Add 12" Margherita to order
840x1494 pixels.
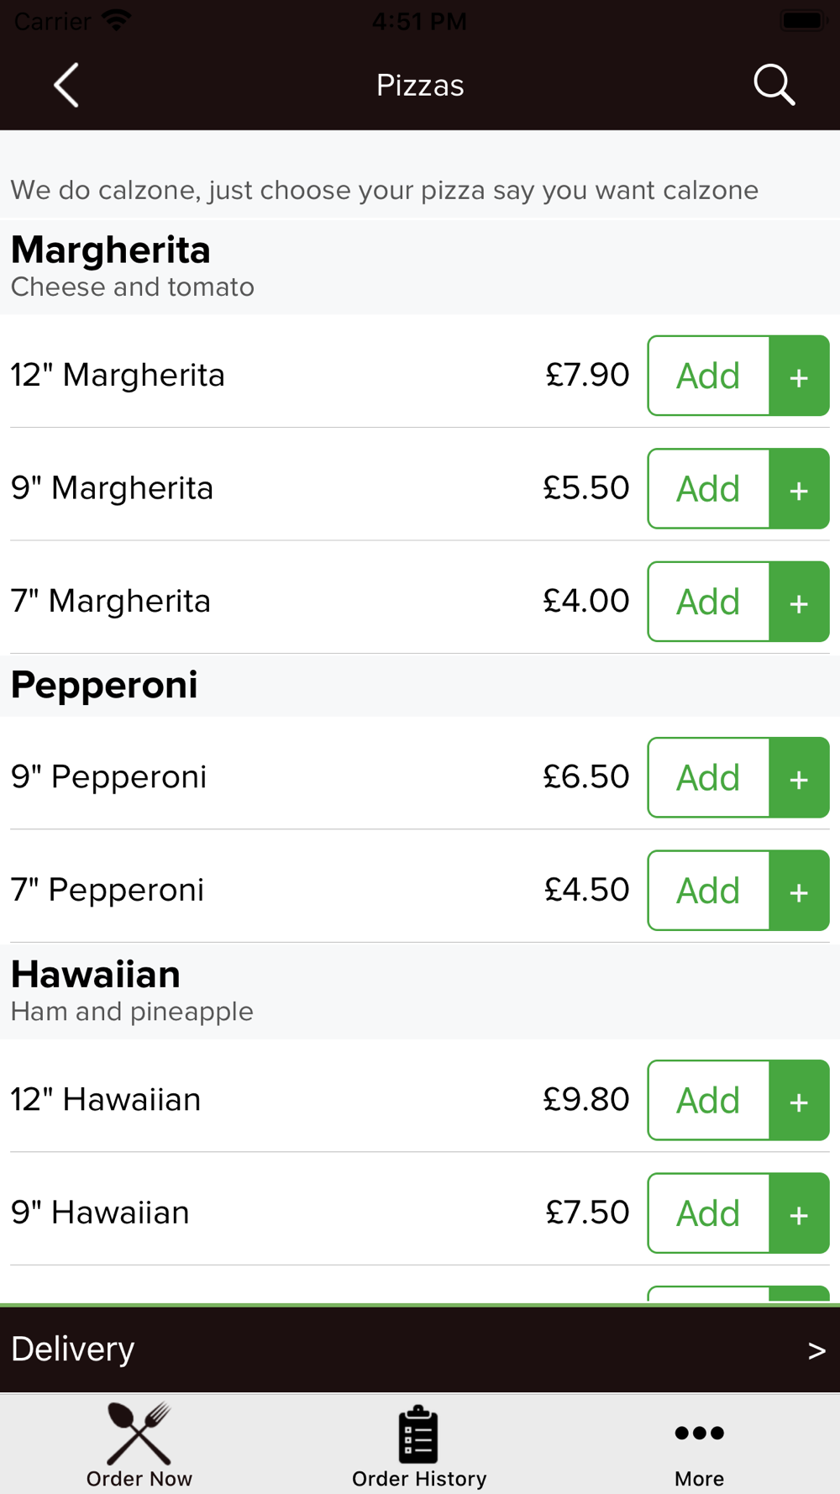click(709, 376)
